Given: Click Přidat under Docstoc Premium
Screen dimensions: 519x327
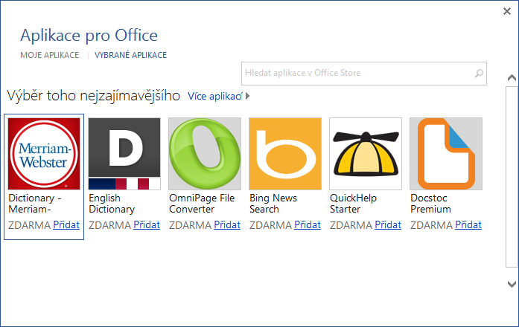Looking at the screenshot, I should (x=468, y=225).
